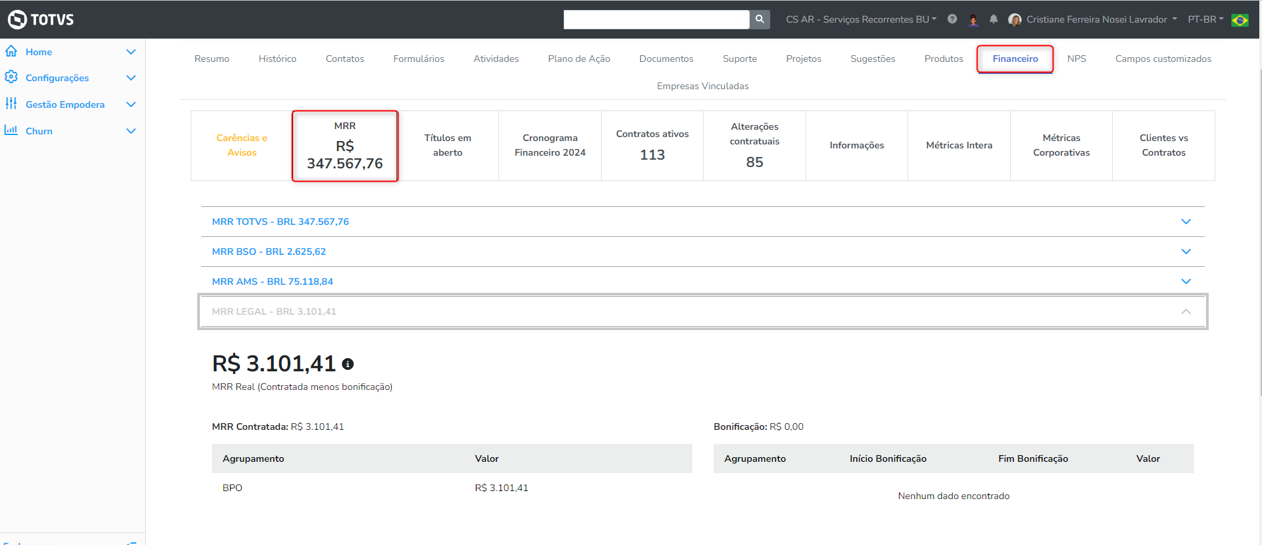
Task: Click the info icon beside R$ 3.101,41
Action: (x=348, y=364)
